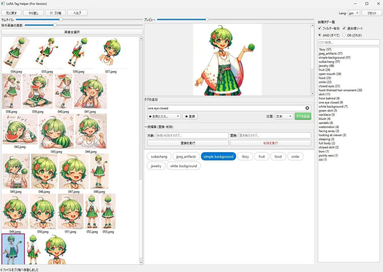Click the large preview image
Viewport: 383px width, 272px height.
coord(227,59)
